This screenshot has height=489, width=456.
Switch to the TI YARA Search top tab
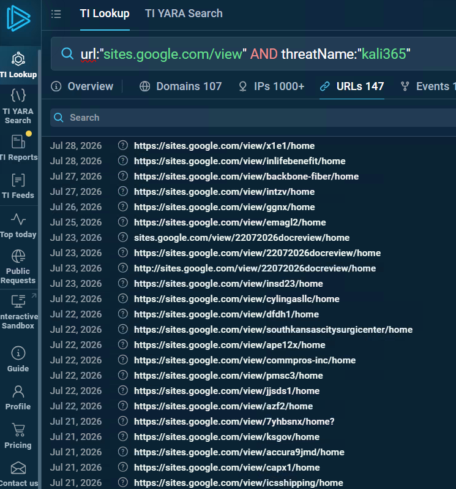[184, 13]
